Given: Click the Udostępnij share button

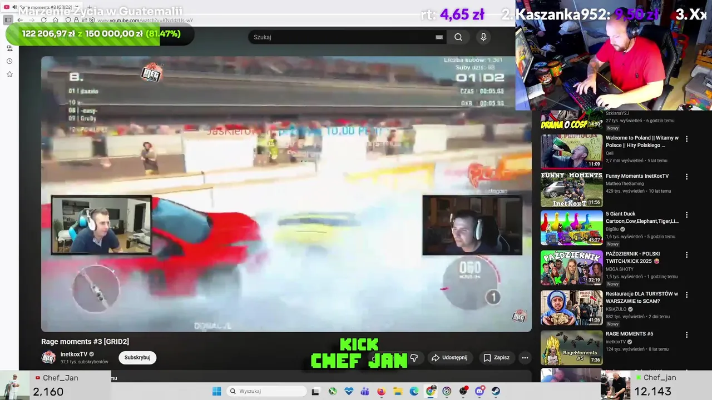Looking at the screenshot, I should click(449, 358).
